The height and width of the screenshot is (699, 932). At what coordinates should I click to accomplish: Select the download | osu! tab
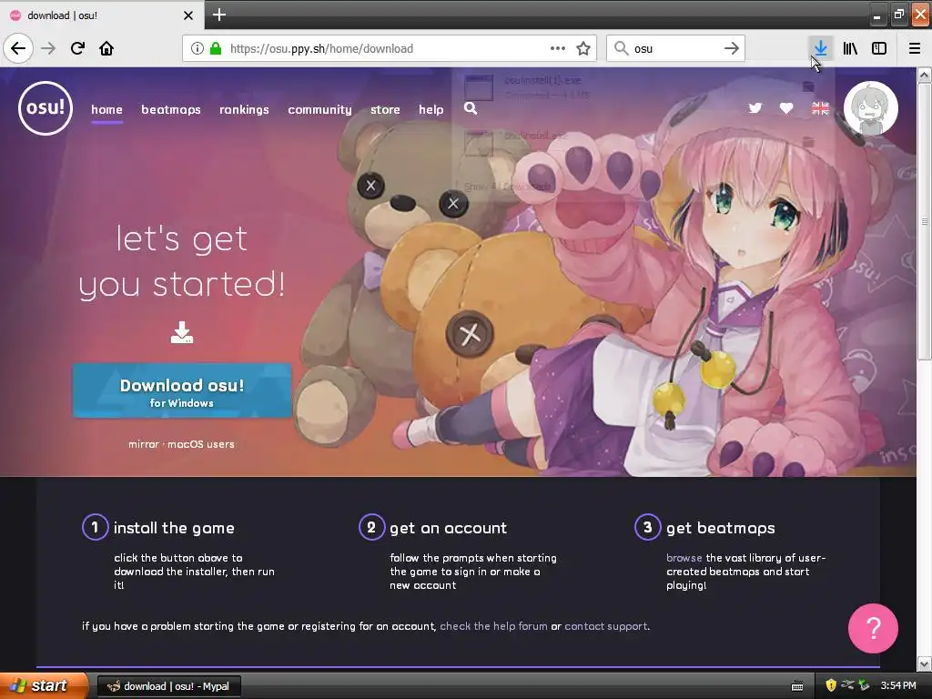(x=101, y=15)
